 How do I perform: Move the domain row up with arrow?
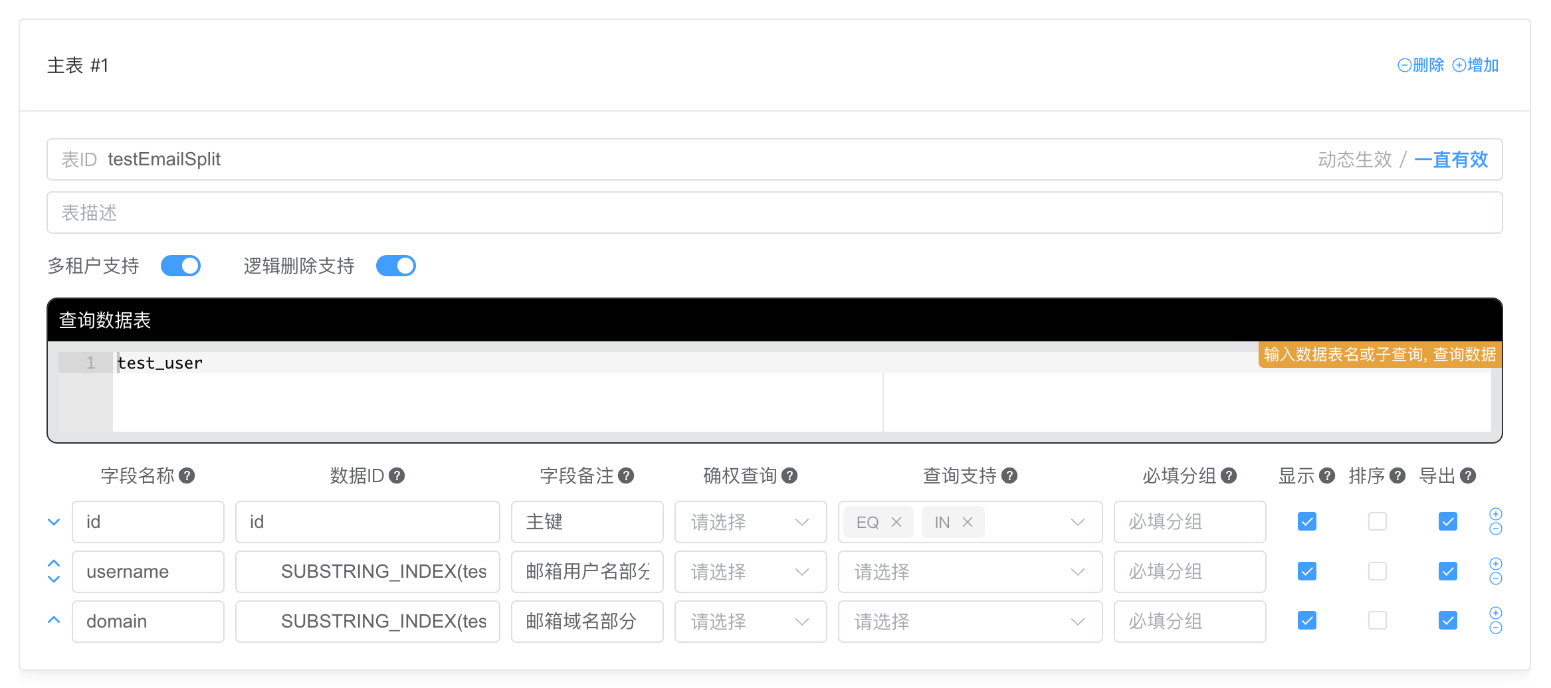54,620
